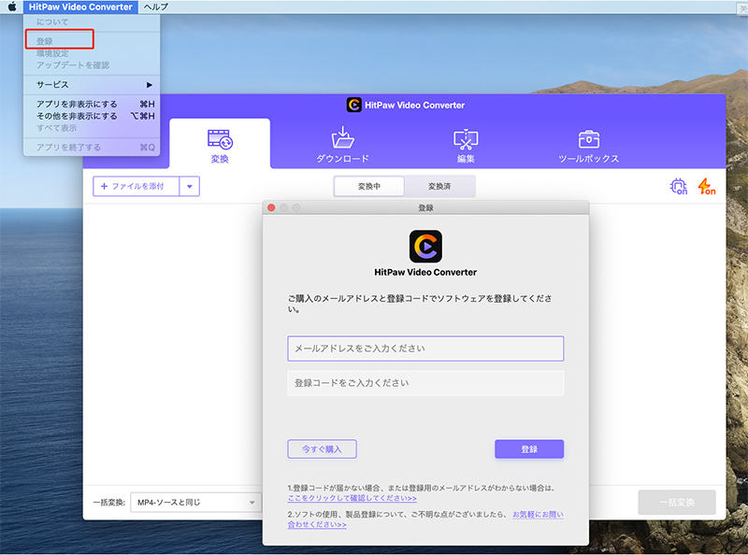Open the ヘルプ menu

click(156, 7)
